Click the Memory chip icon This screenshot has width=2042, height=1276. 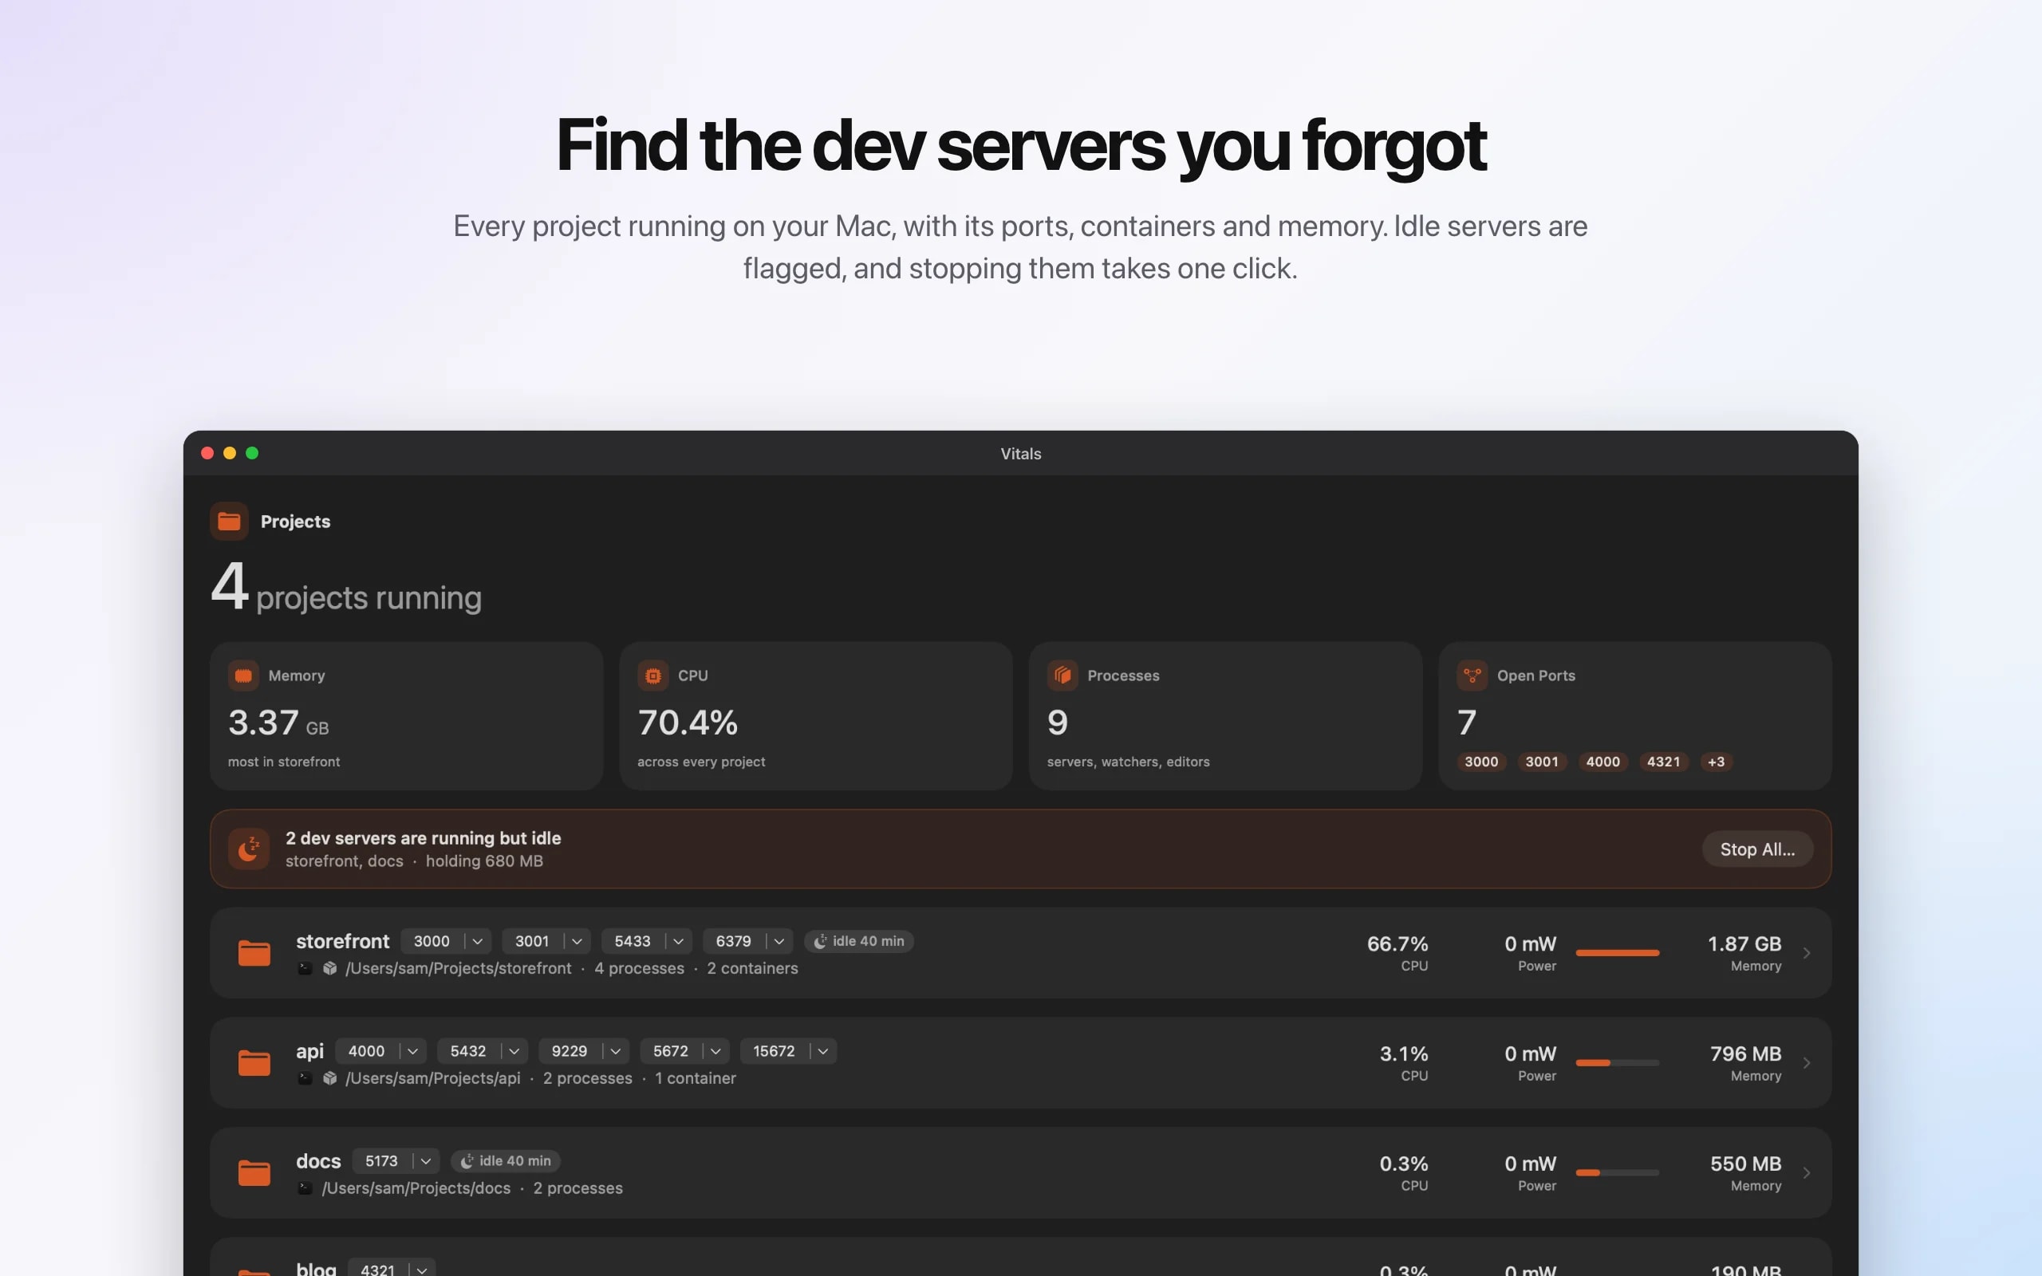243,675
